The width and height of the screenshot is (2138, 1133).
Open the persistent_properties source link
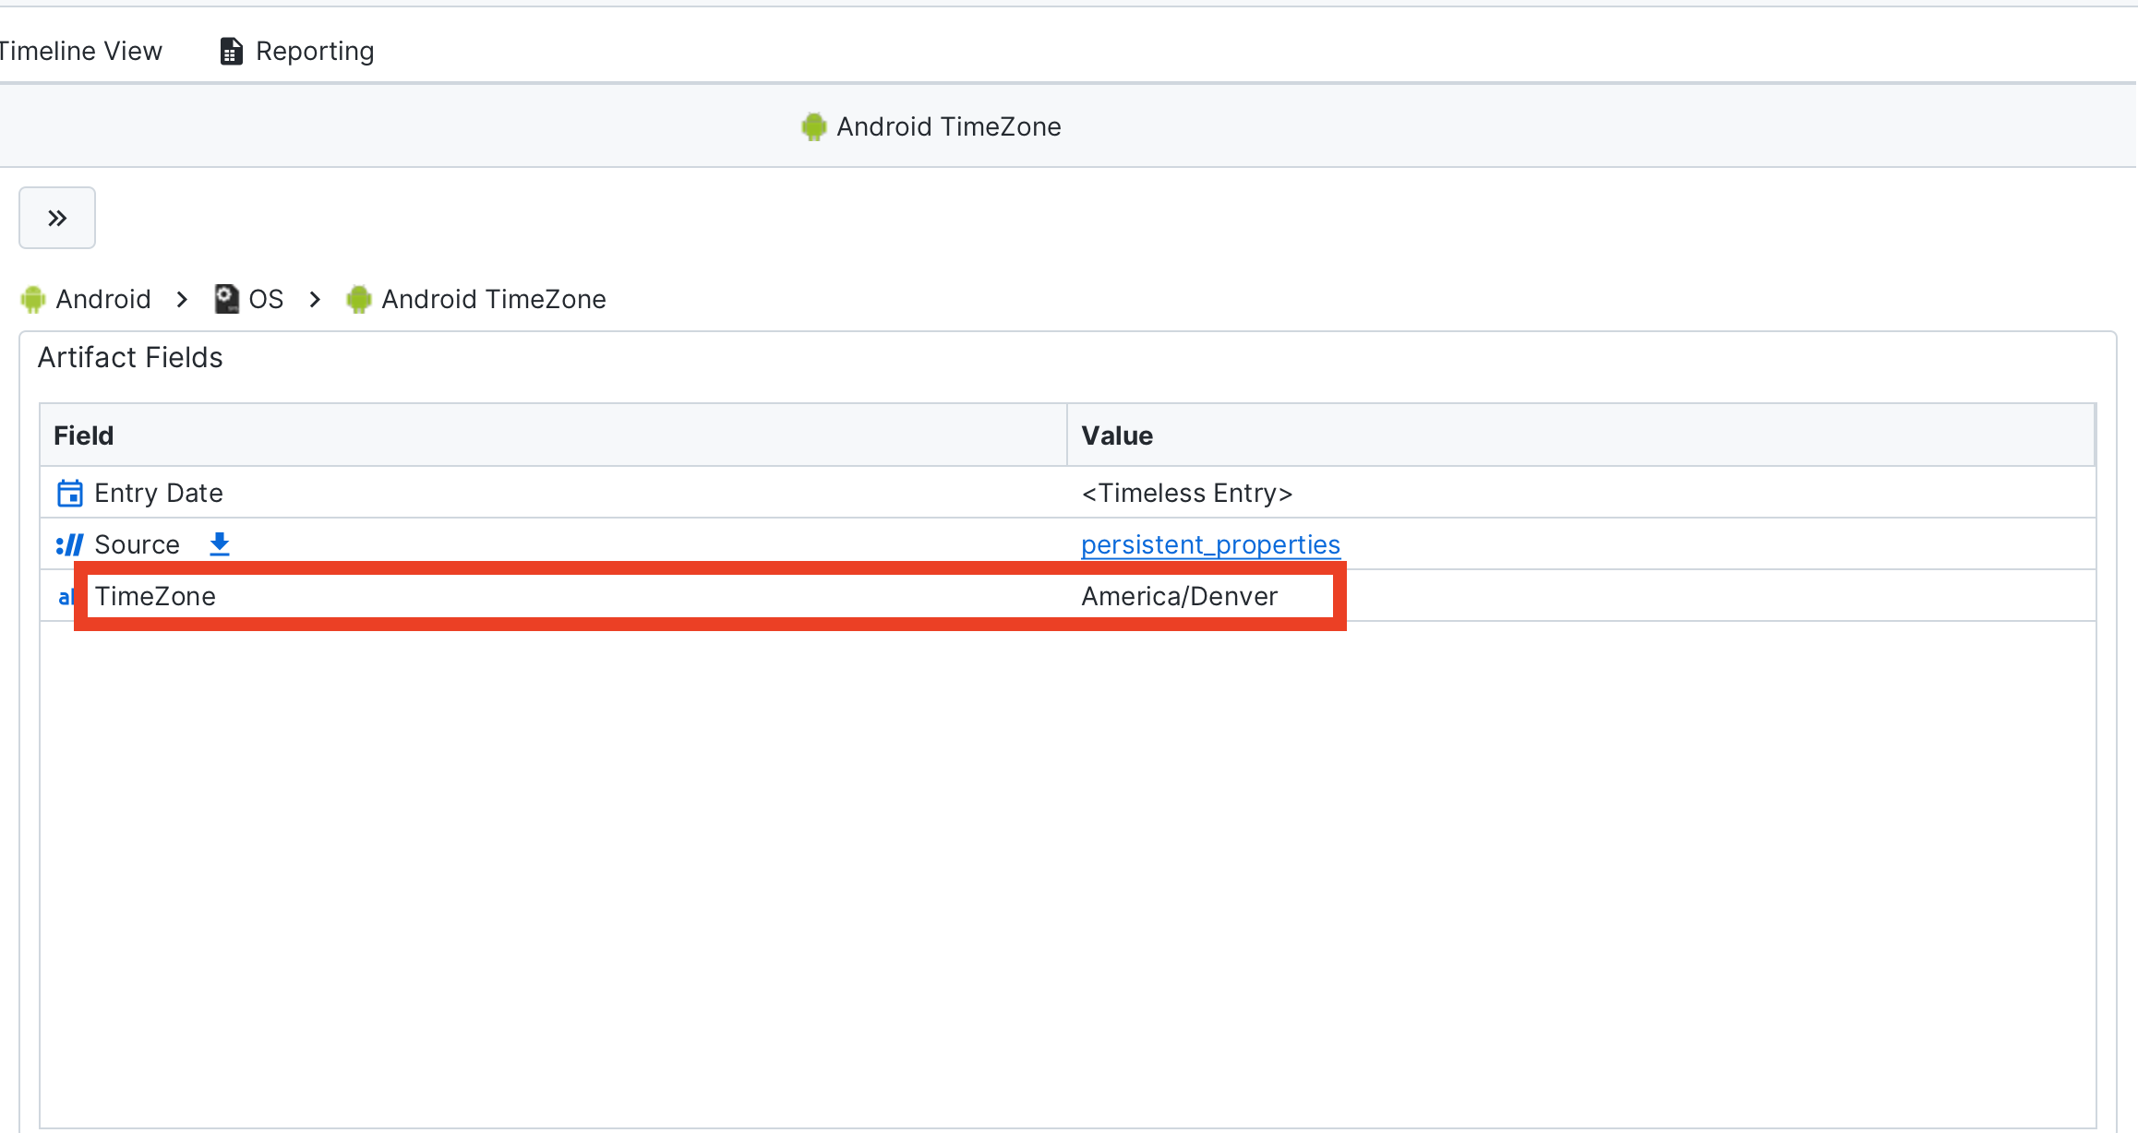click(1210, 545)
